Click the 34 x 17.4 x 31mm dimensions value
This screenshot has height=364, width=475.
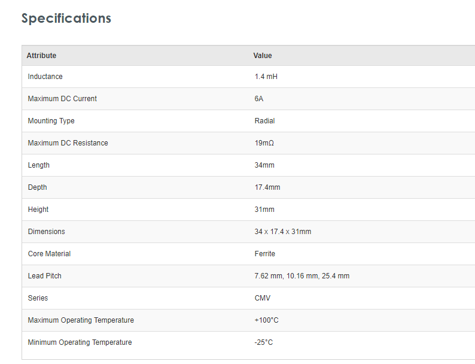pos(282,232)
